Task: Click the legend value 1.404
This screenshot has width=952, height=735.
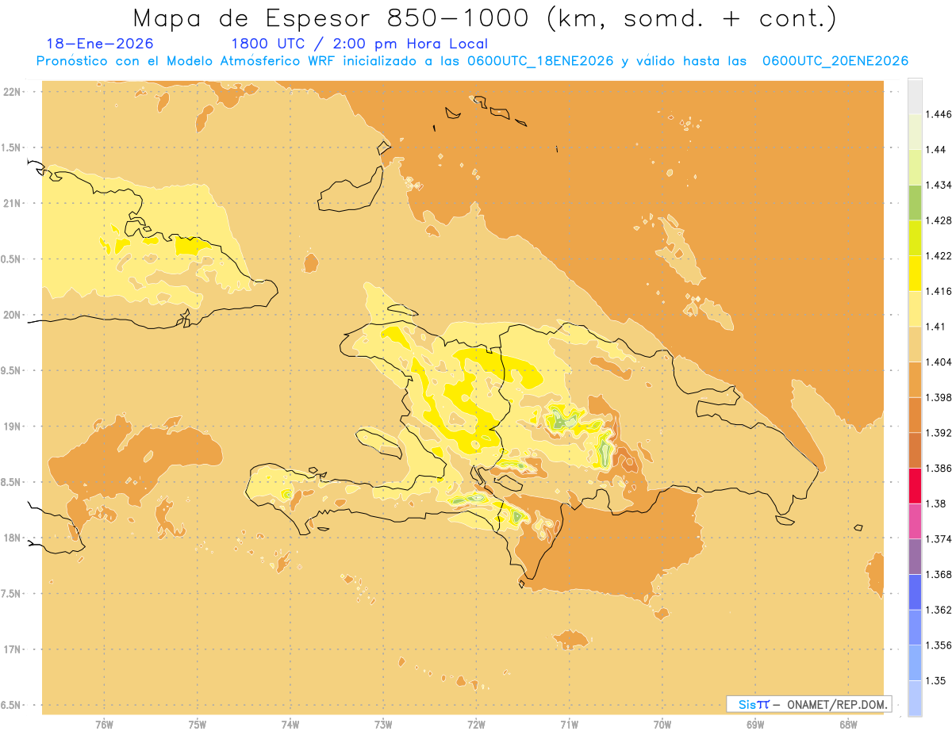Action: 938,362
